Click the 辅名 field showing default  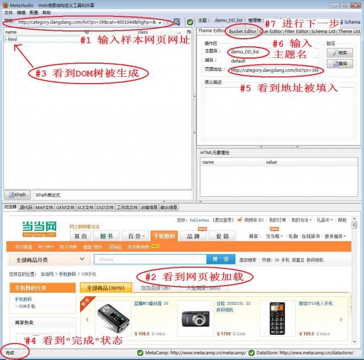[x=274, y=61]
